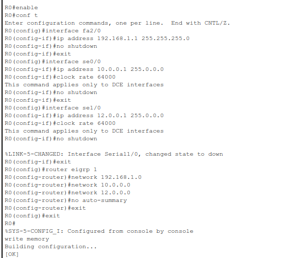Viewport: 288px width, 258px height.
Task: Click the 'write memory' command line
Action: pyautogui.click(x=27, y=239)
